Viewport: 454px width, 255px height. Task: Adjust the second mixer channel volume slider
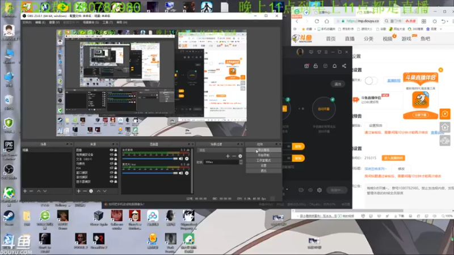[x=150, y=173]
